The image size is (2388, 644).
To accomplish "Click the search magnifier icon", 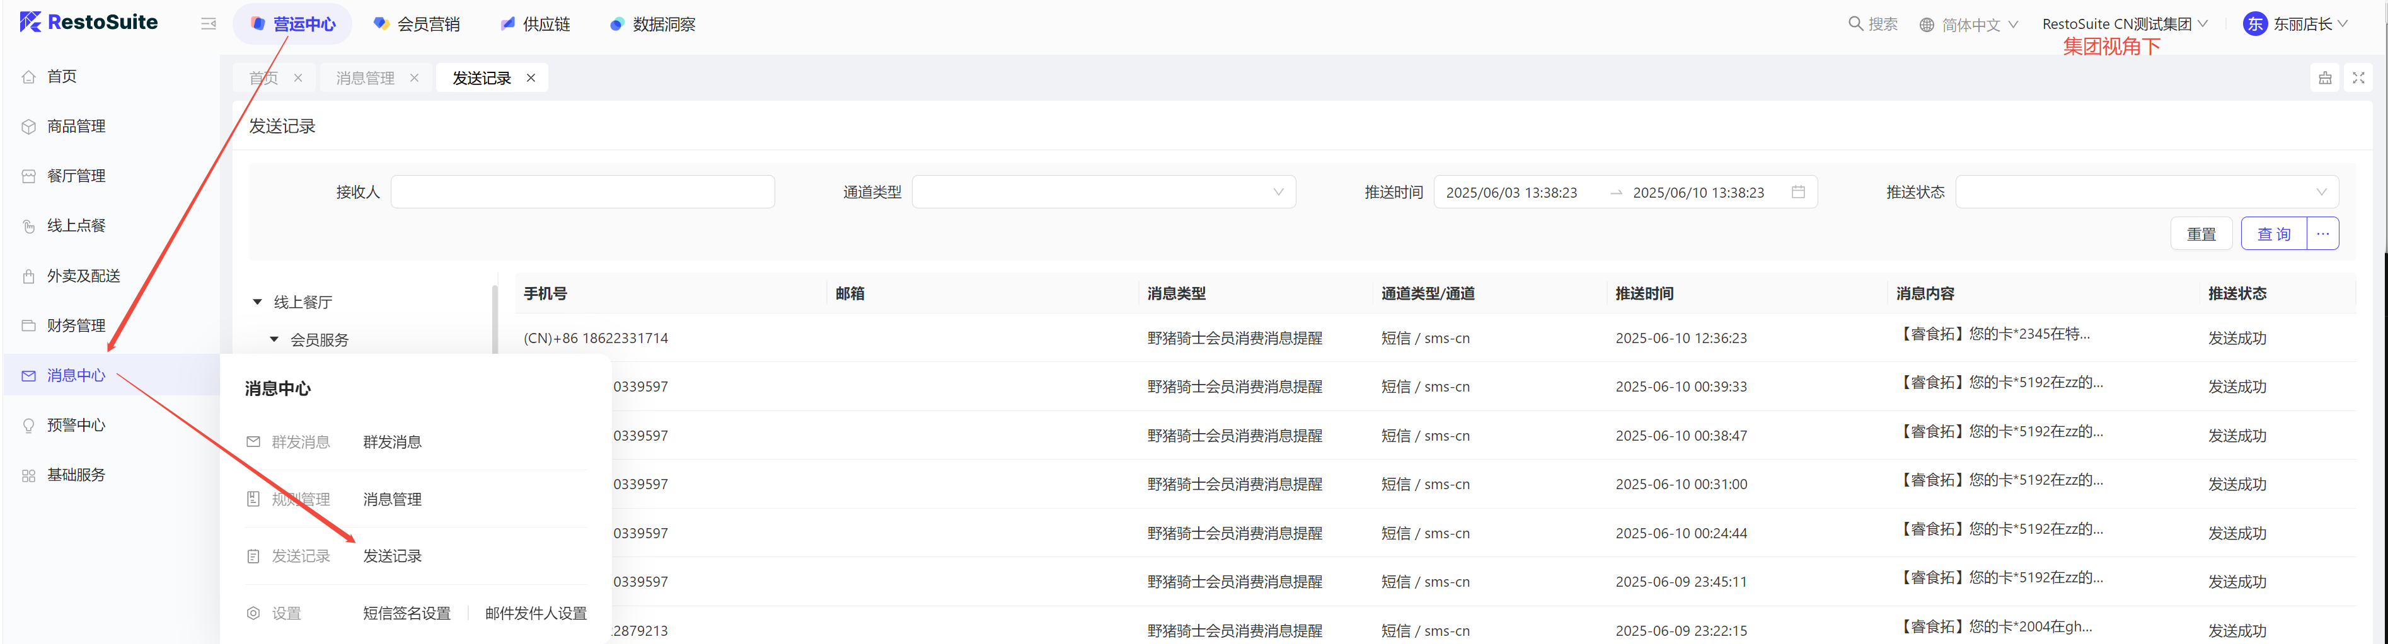I will point(1855,24).
